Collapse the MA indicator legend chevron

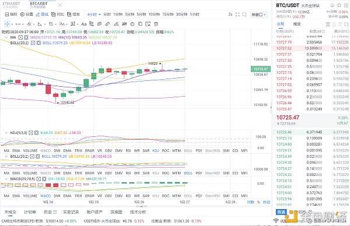(x=6, y=37)
